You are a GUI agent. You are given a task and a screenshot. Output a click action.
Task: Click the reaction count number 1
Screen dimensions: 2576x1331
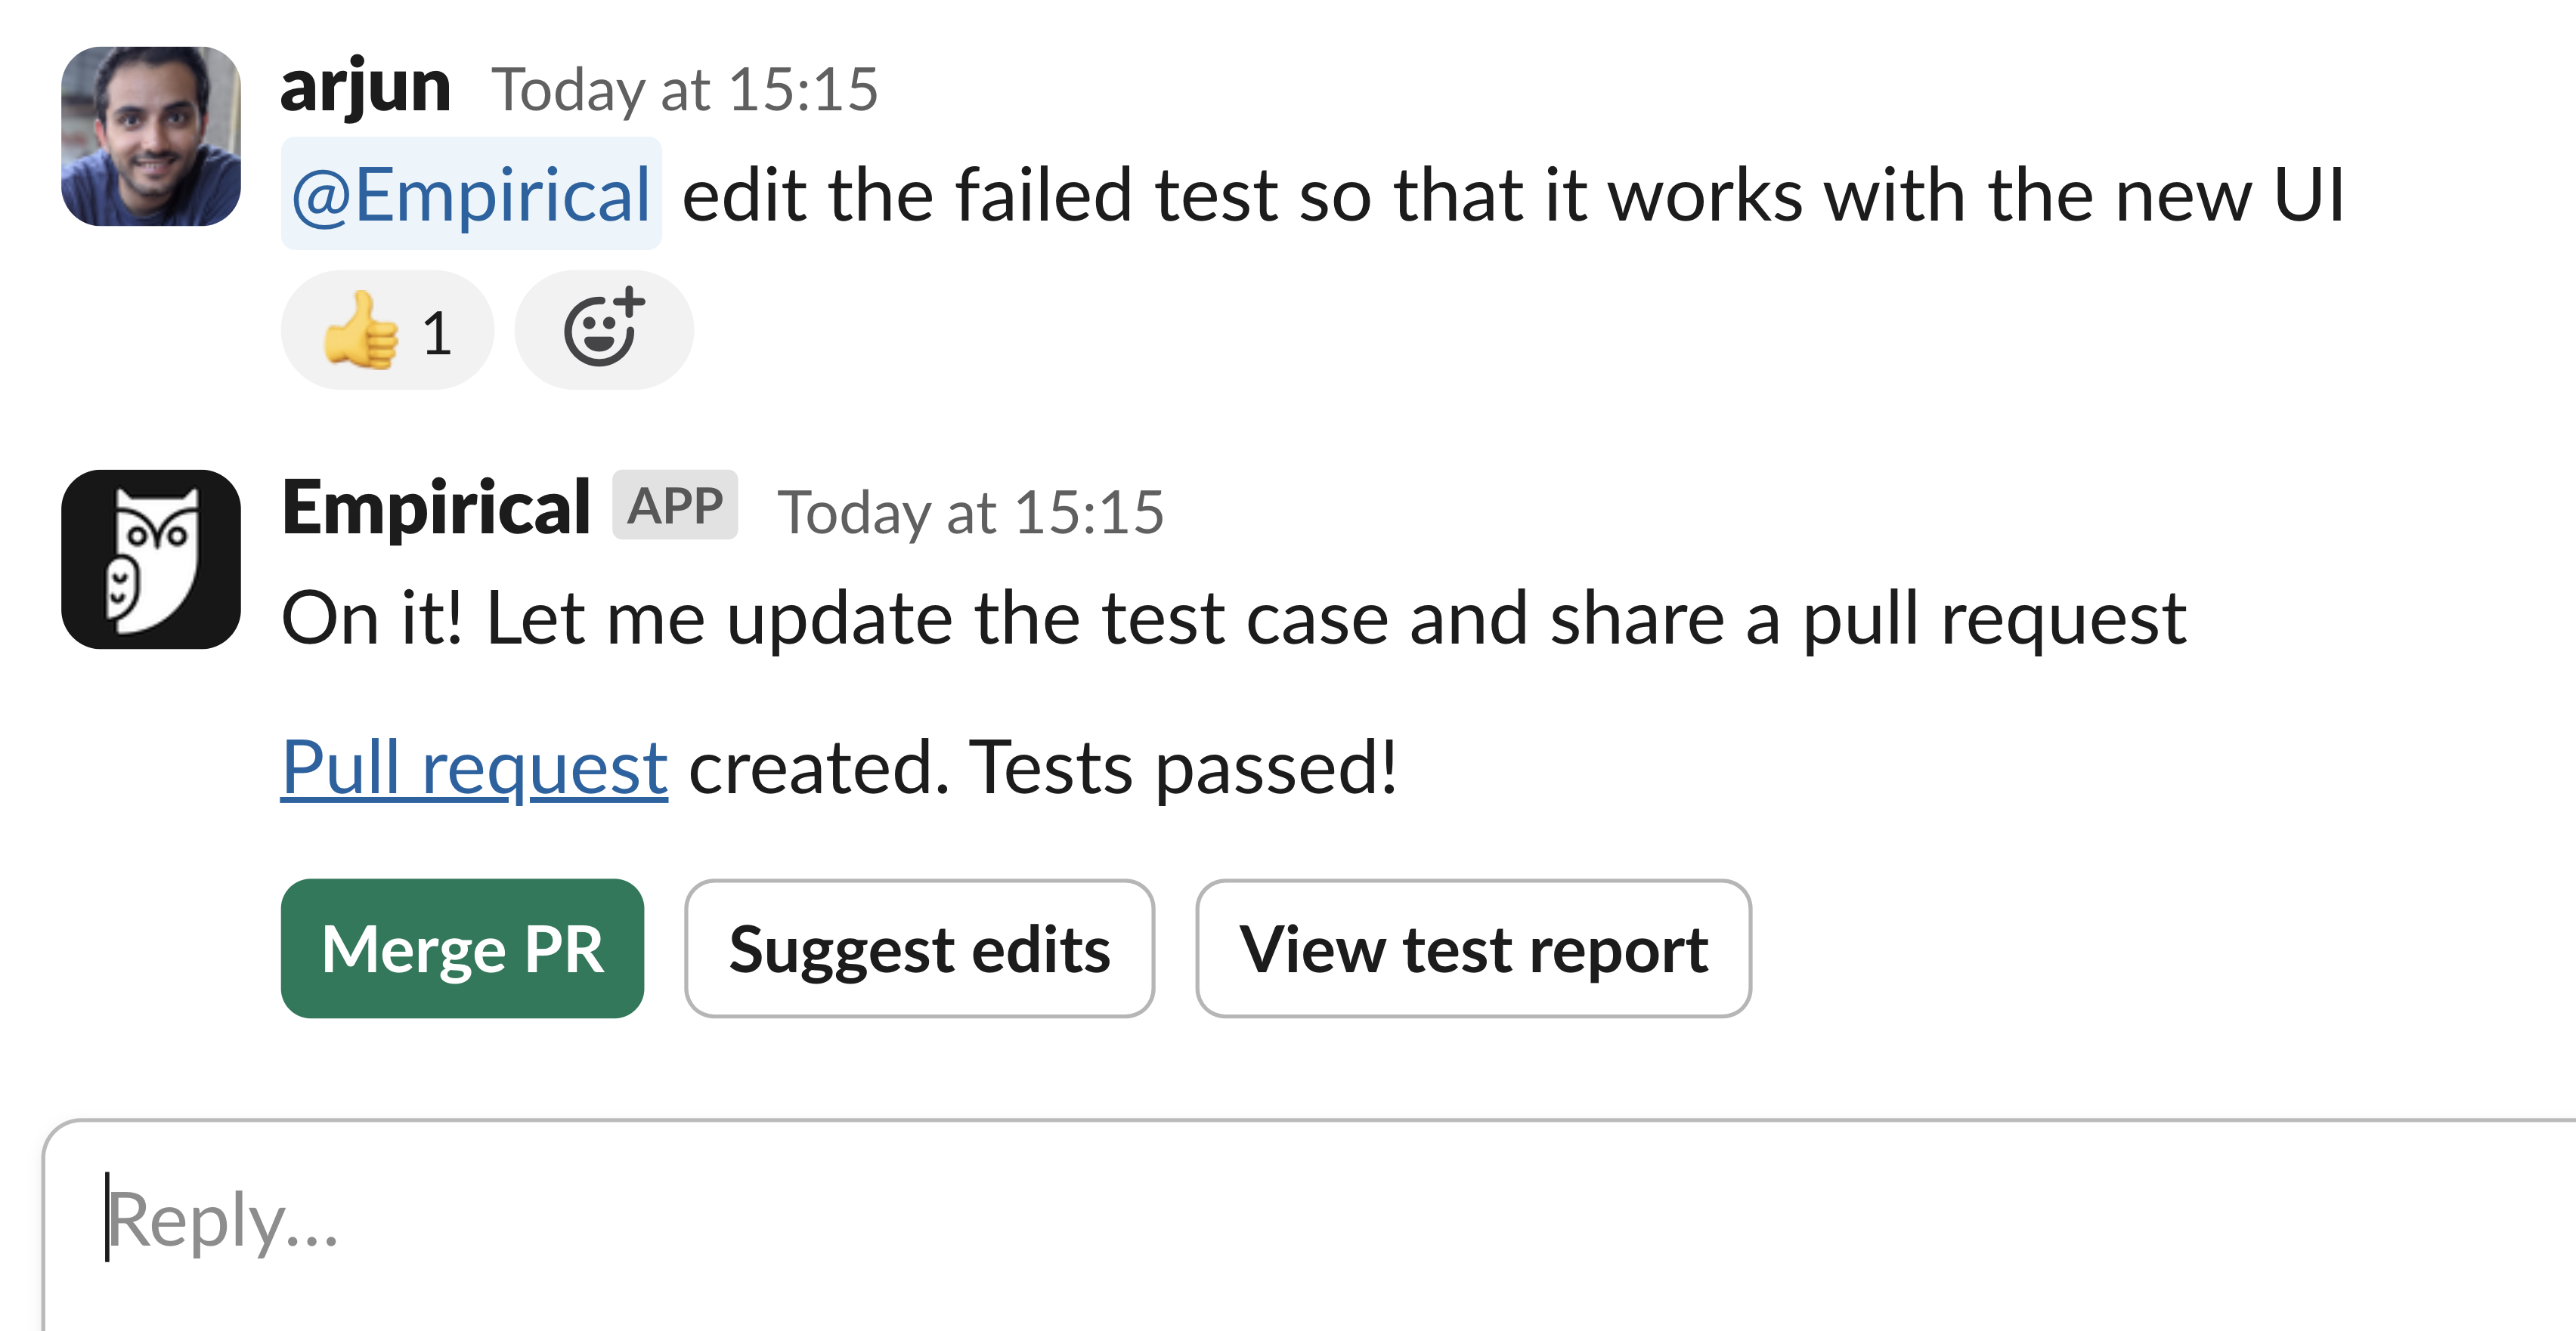tap(437, 332)
